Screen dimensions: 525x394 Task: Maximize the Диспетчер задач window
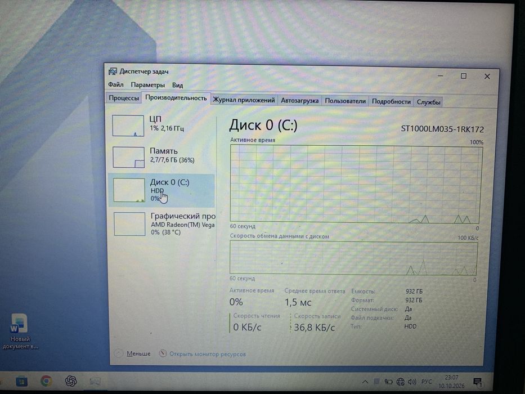coord(464,76)
